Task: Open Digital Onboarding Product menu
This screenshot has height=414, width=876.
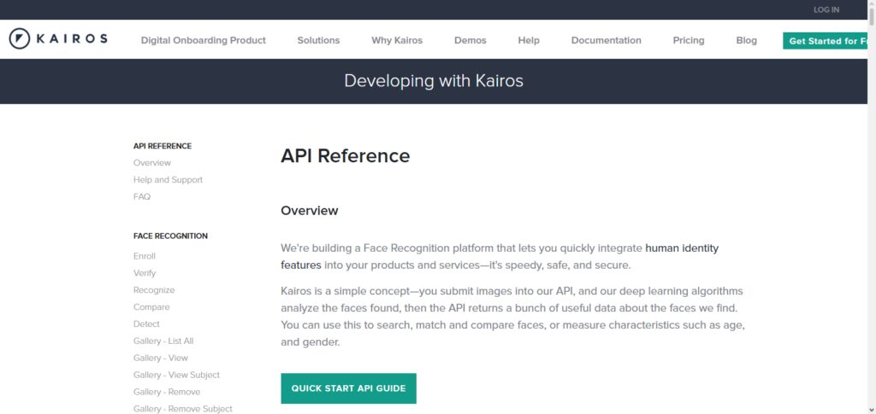Action: pyautogui.click(x=204, y=40)
